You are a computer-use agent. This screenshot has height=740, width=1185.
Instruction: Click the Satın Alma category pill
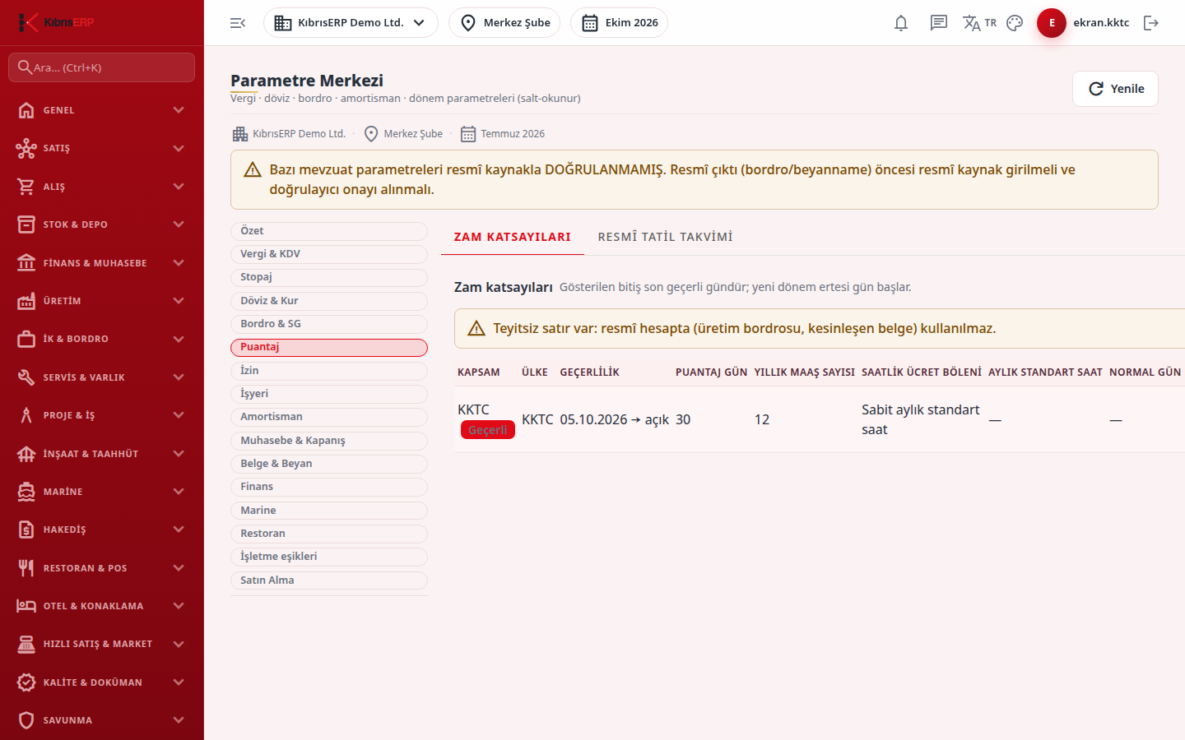click(x=329, y=580)
